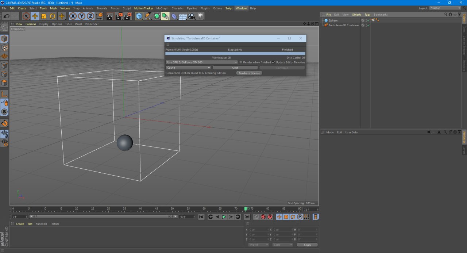Image resolution: width=467 pixels, height=253 pixels.
Task: Click the Deformer bend icon
Action: pos(174,16)
